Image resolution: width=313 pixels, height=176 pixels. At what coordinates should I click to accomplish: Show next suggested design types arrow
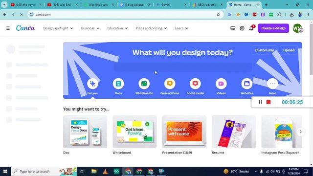pos(301,132)
